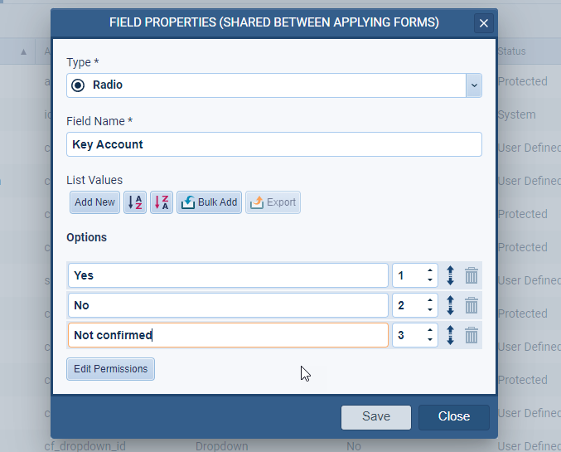Delete the Not confirmed option row
Screen dimensions: 561x452
coord(472,335)
